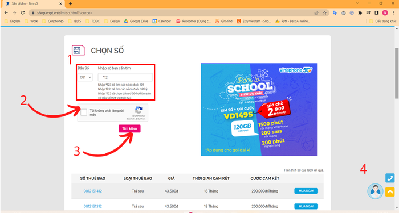Image resolution: width=399 pixels, height=213 pixels.
Task: Open the media controls icon
Action: (368, 12)
